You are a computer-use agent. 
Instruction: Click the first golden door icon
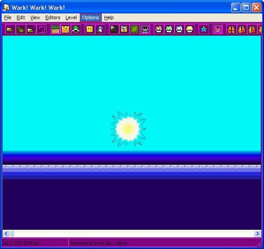pyautogui.click(x=231, y=29)
